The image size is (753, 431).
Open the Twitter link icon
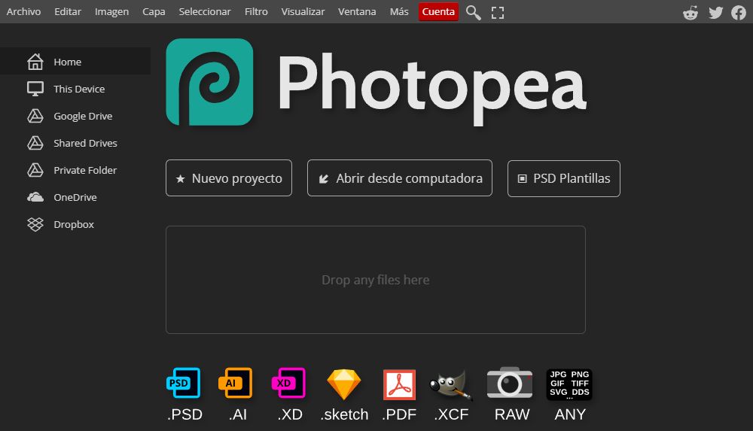click(715, 13)
